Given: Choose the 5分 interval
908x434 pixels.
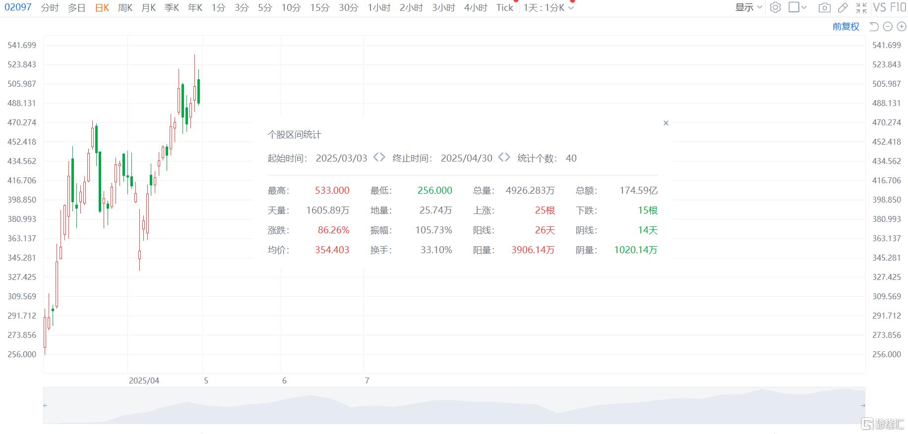Looking at the screenshot, I should [x=265, y=7].
